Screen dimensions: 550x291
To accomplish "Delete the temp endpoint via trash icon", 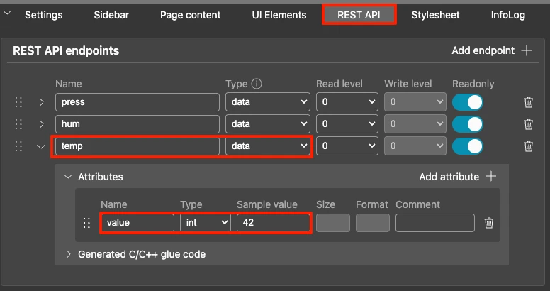I will [x=528, y=146].
